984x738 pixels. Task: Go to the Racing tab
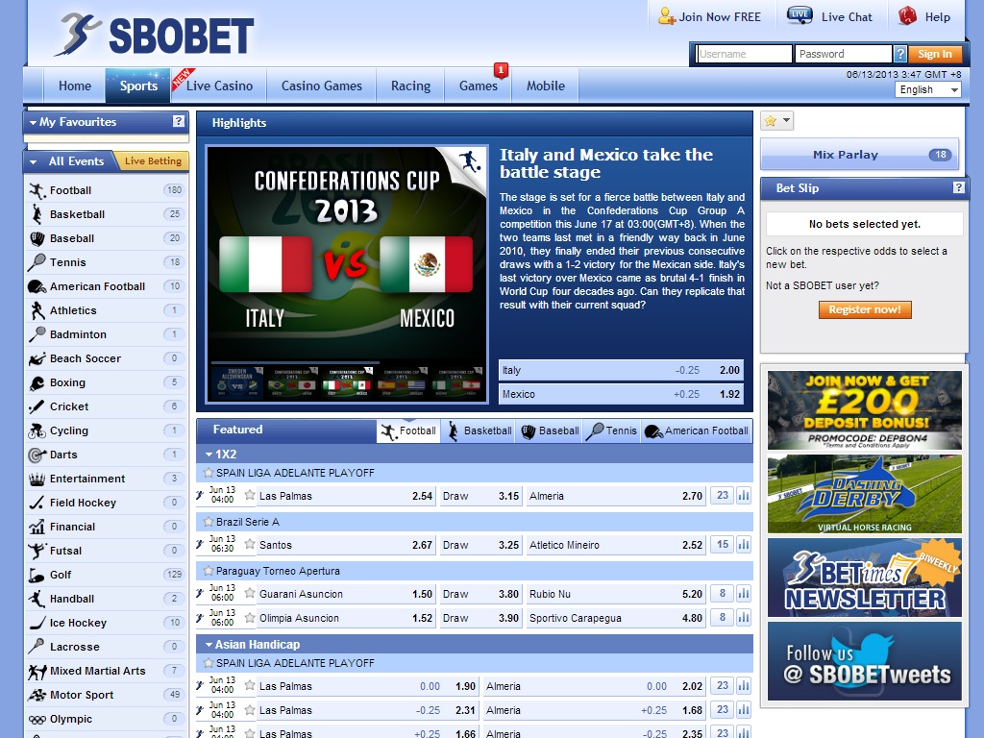pos(410,86)
